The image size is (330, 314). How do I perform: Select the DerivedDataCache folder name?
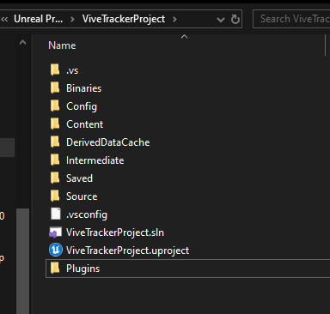click(x=107, y=142)
